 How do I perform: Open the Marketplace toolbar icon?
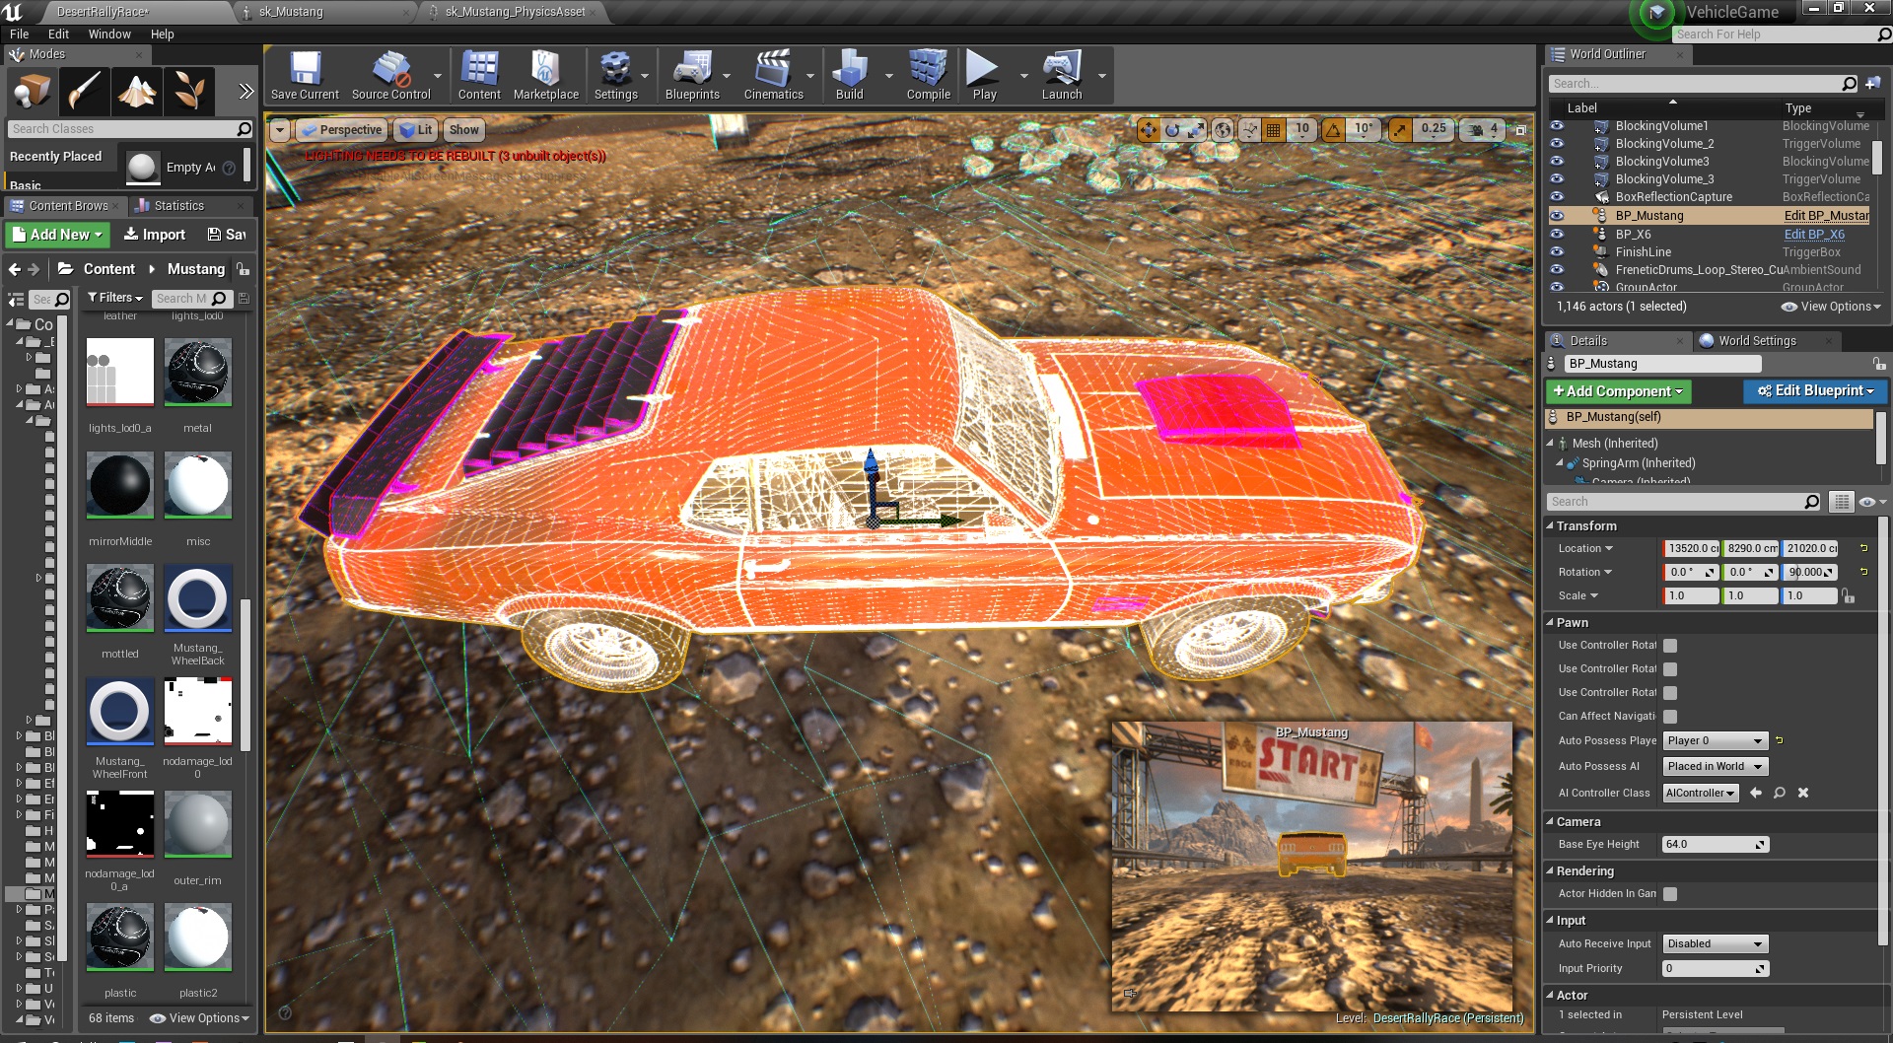click(545, 76)
